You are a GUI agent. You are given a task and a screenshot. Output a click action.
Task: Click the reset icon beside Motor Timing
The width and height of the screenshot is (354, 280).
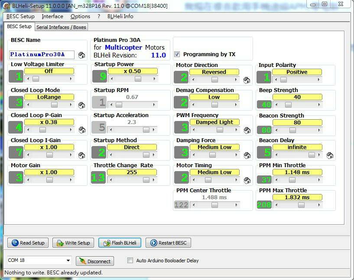coord(247,180)
